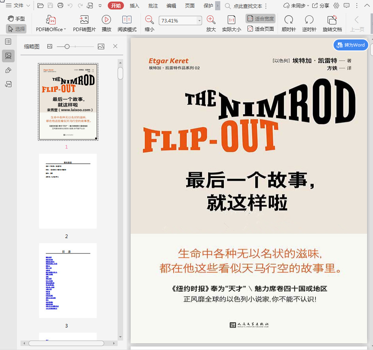The width and height of the screenshot is (373, 350).
Task: Switch to the 保护 tab
Action: [208, 6]
